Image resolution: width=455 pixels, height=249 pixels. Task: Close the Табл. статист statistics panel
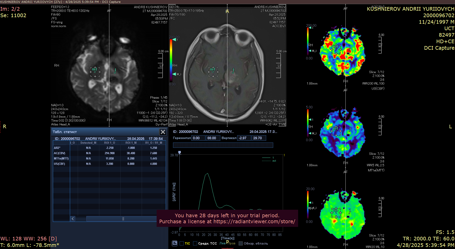tap(163, 132)
